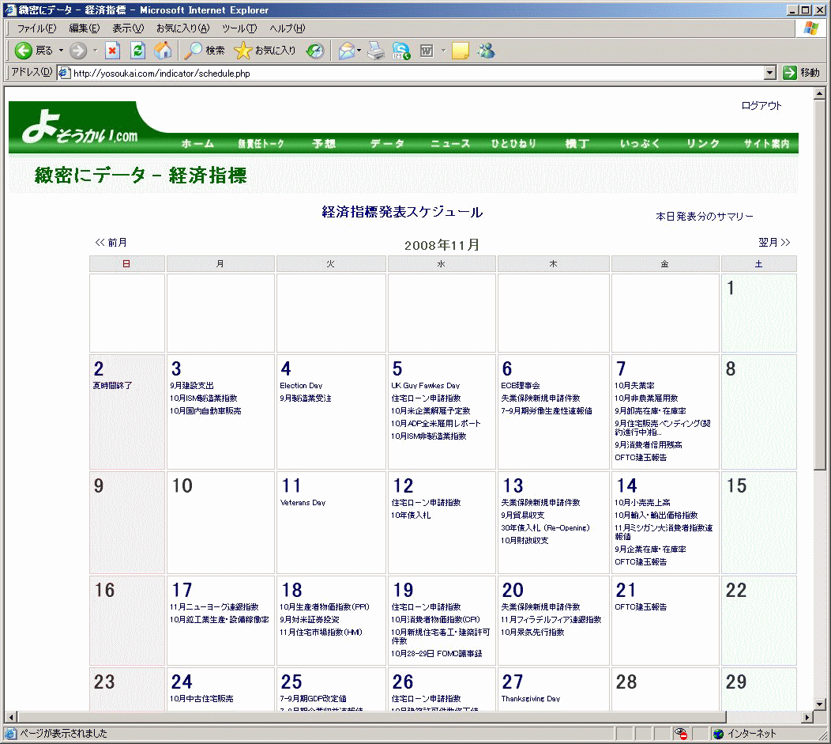The width and height of the screenshot is (831, 744).
Task: Click the green Back (戻る) arrow button
Action: pos(24,51)
